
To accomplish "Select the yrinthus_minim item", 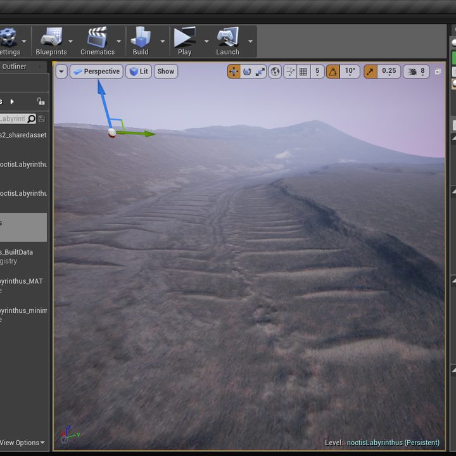I will [x=23, y=314].
